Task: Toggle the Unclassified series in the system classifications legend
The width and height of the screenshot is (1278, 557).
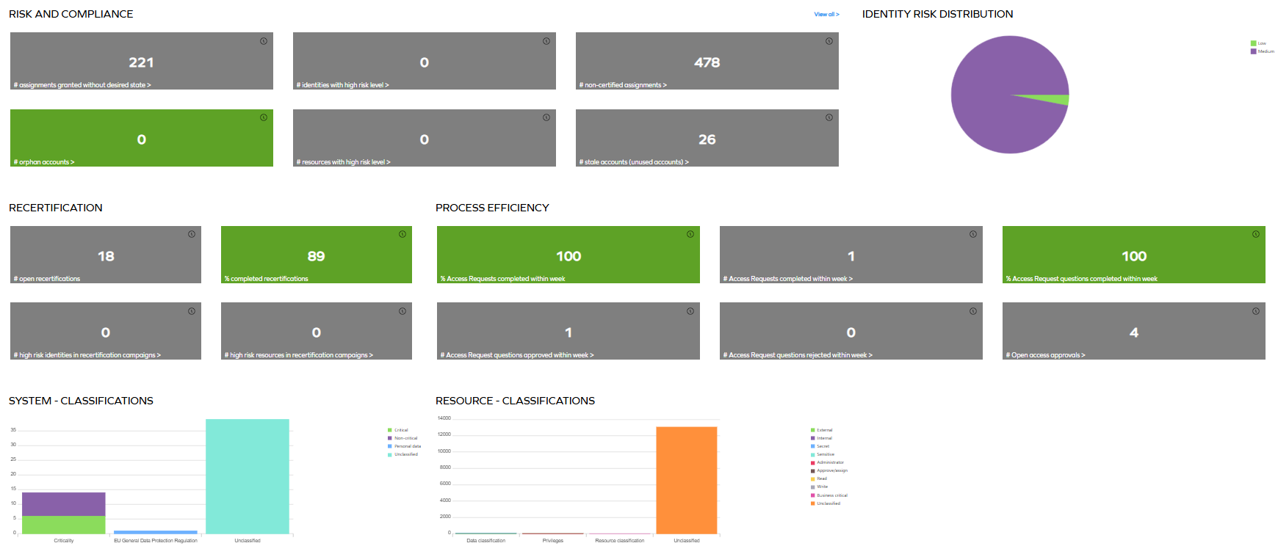Action: (405, 454)
